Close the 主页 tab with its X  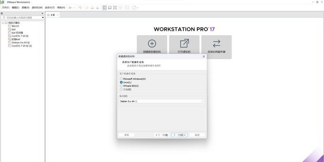[58, 15]
